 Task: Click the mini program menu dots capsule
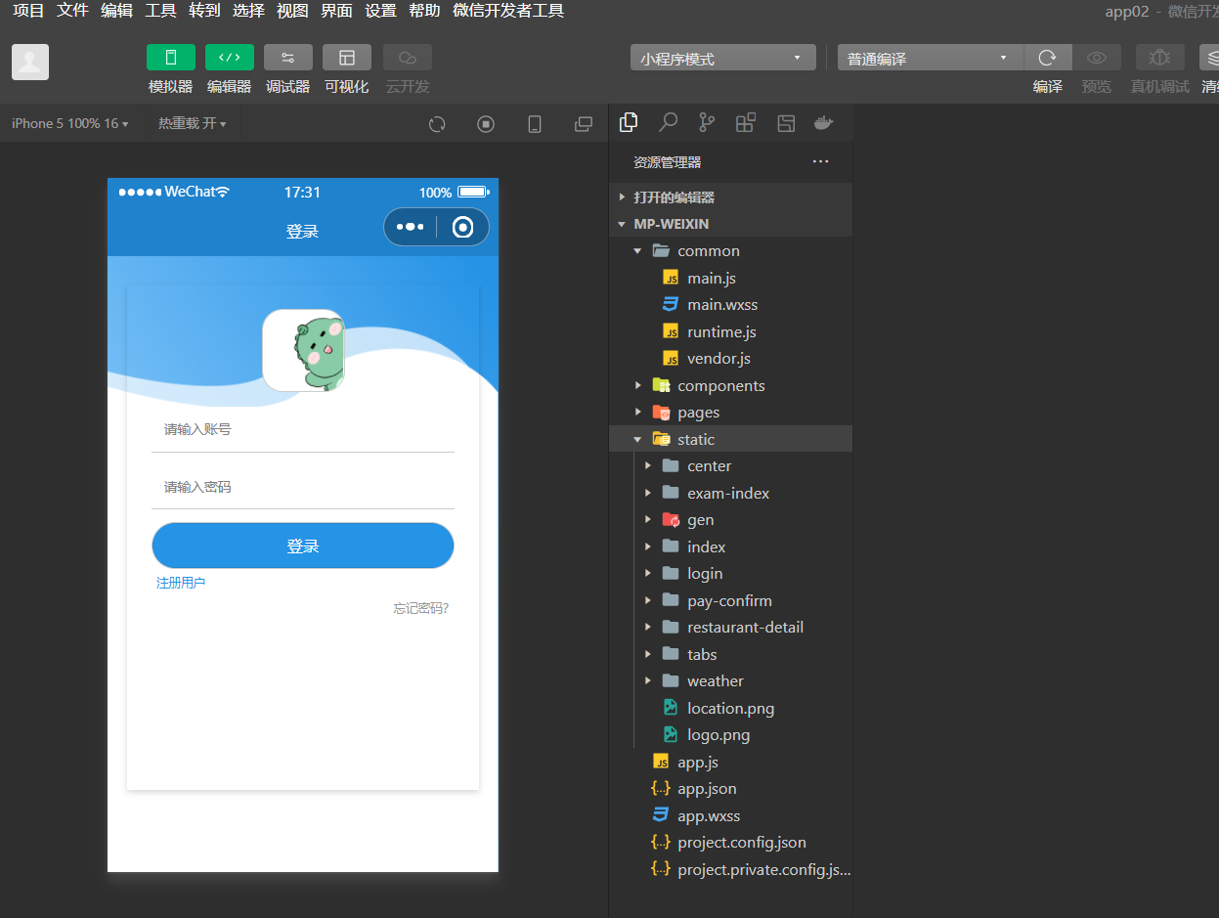click(411, 227)
